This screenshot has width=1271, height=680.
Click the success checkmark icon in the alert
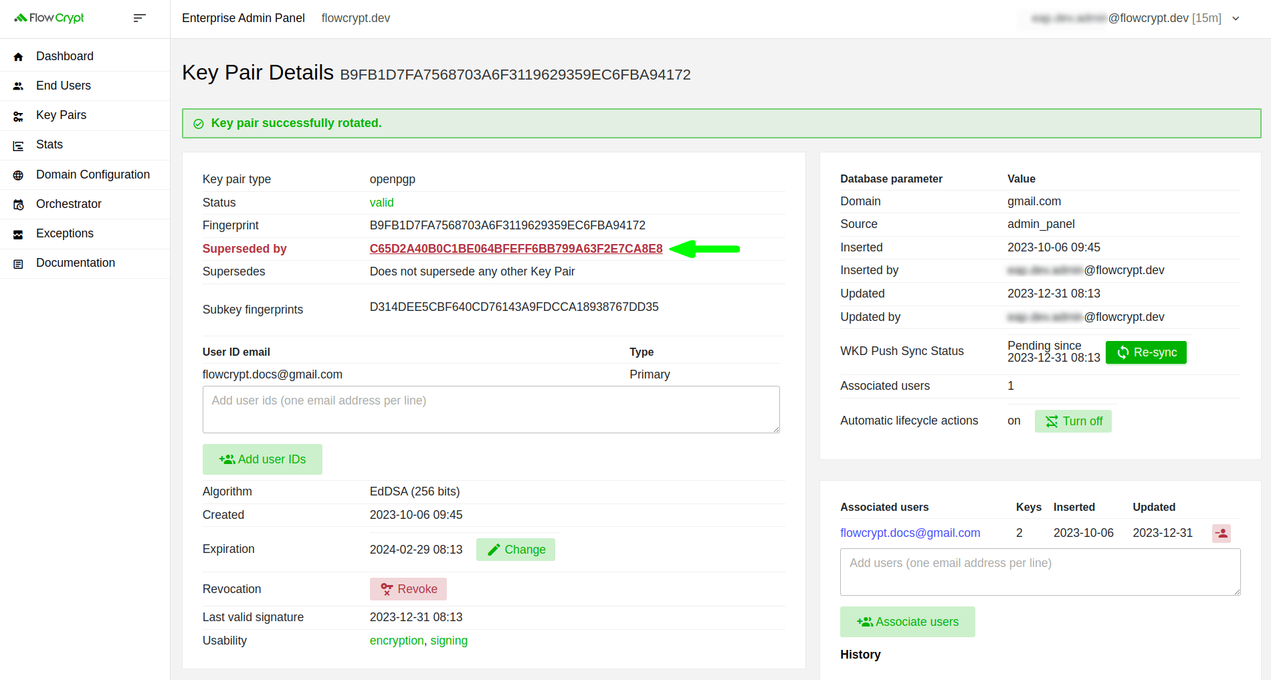[x=198, y=124]
